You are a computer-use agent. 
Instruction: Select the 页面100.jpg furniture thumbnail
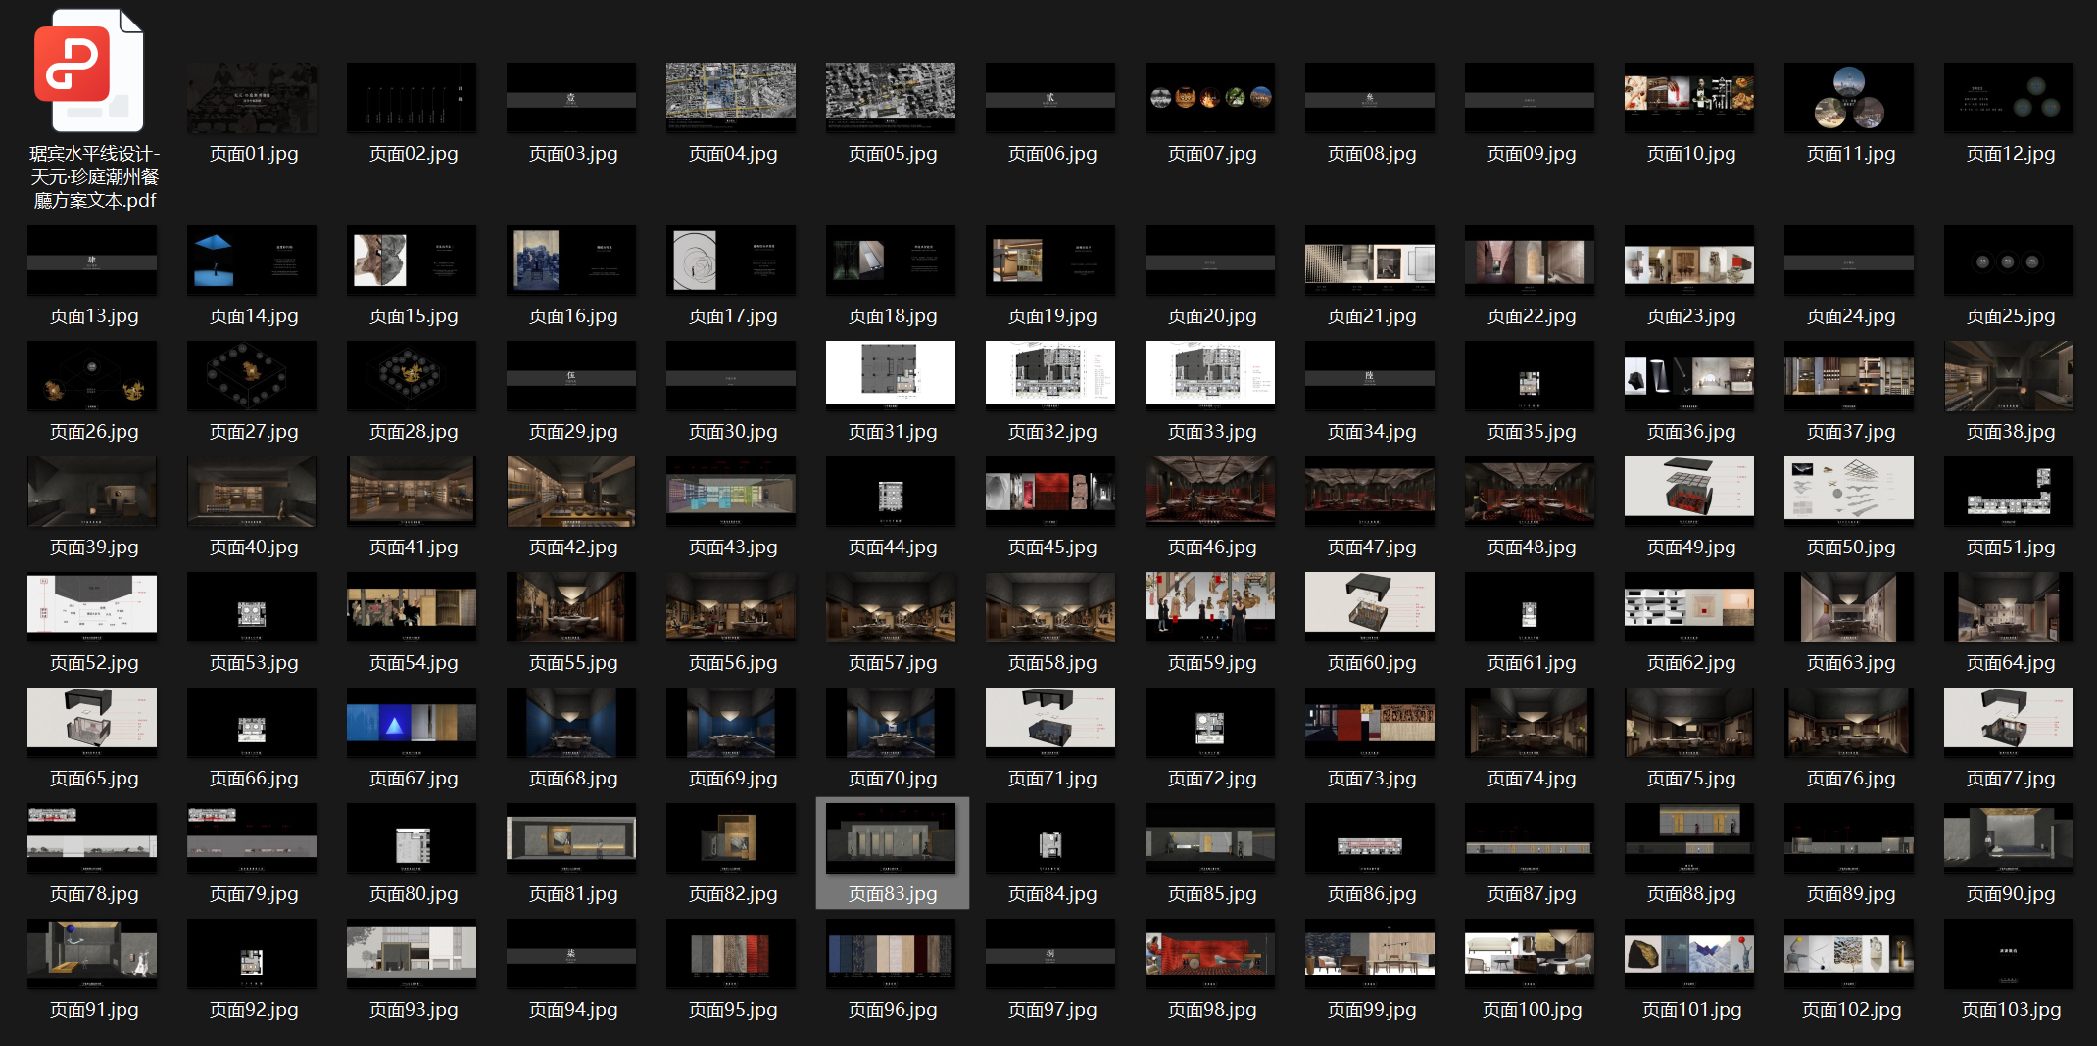coord(1530,953)
